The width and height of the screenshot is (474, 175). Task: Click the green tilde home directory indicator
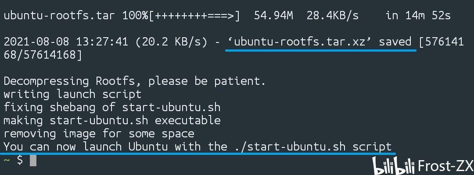point(7,160)
